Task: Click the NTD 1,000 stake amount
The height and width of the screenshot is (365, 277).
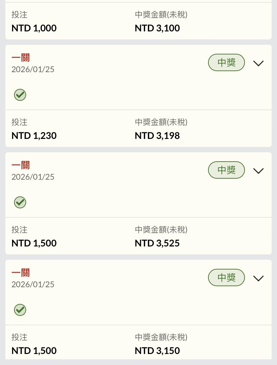Action: (x=34, y=28)
